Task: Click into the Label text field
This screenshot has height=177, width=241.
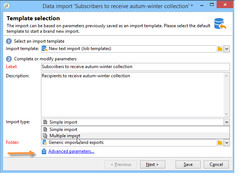Action: coord(135,67)
